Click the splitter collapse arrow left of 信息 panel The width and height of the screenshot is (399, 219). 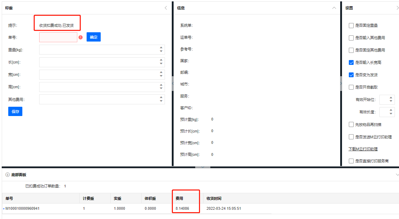(173, 84)
